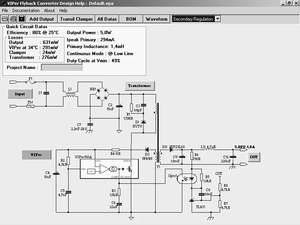Click the Print toolbar icon
This screenshot has height=225, width=300.
coord(13,19)
